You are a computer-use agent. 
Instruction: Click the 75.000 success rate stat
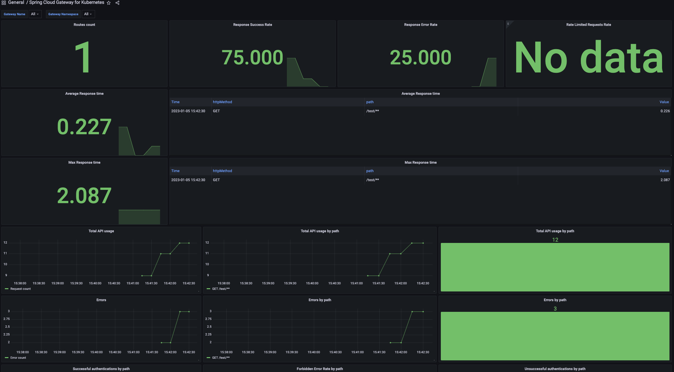click(252, 58)
